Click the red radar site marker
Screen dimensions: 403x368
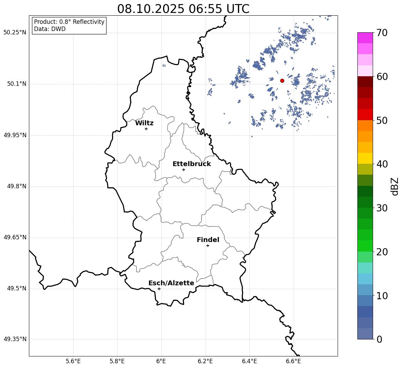click(282, 81)
